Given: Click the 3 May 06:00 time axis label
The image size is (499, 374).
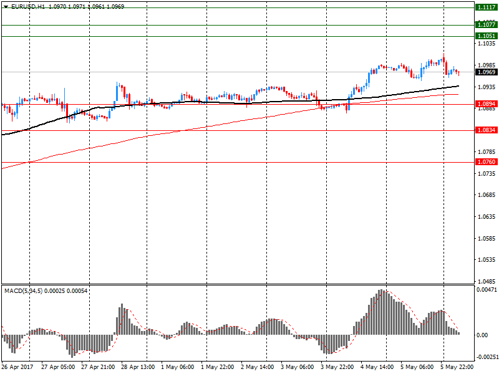Looking at the screenshot, I should (298, 367).
